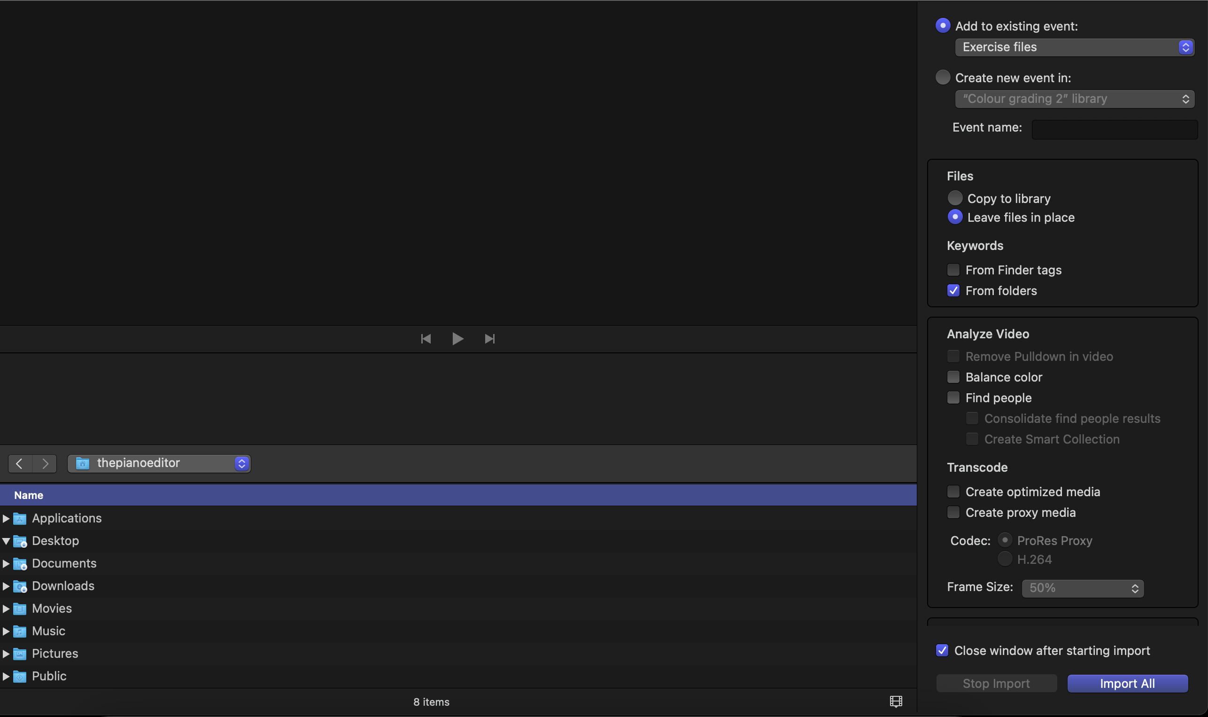Select the Copy to library radio button
The width and height of the screenshot is (1208, 717).
point(954,198)
